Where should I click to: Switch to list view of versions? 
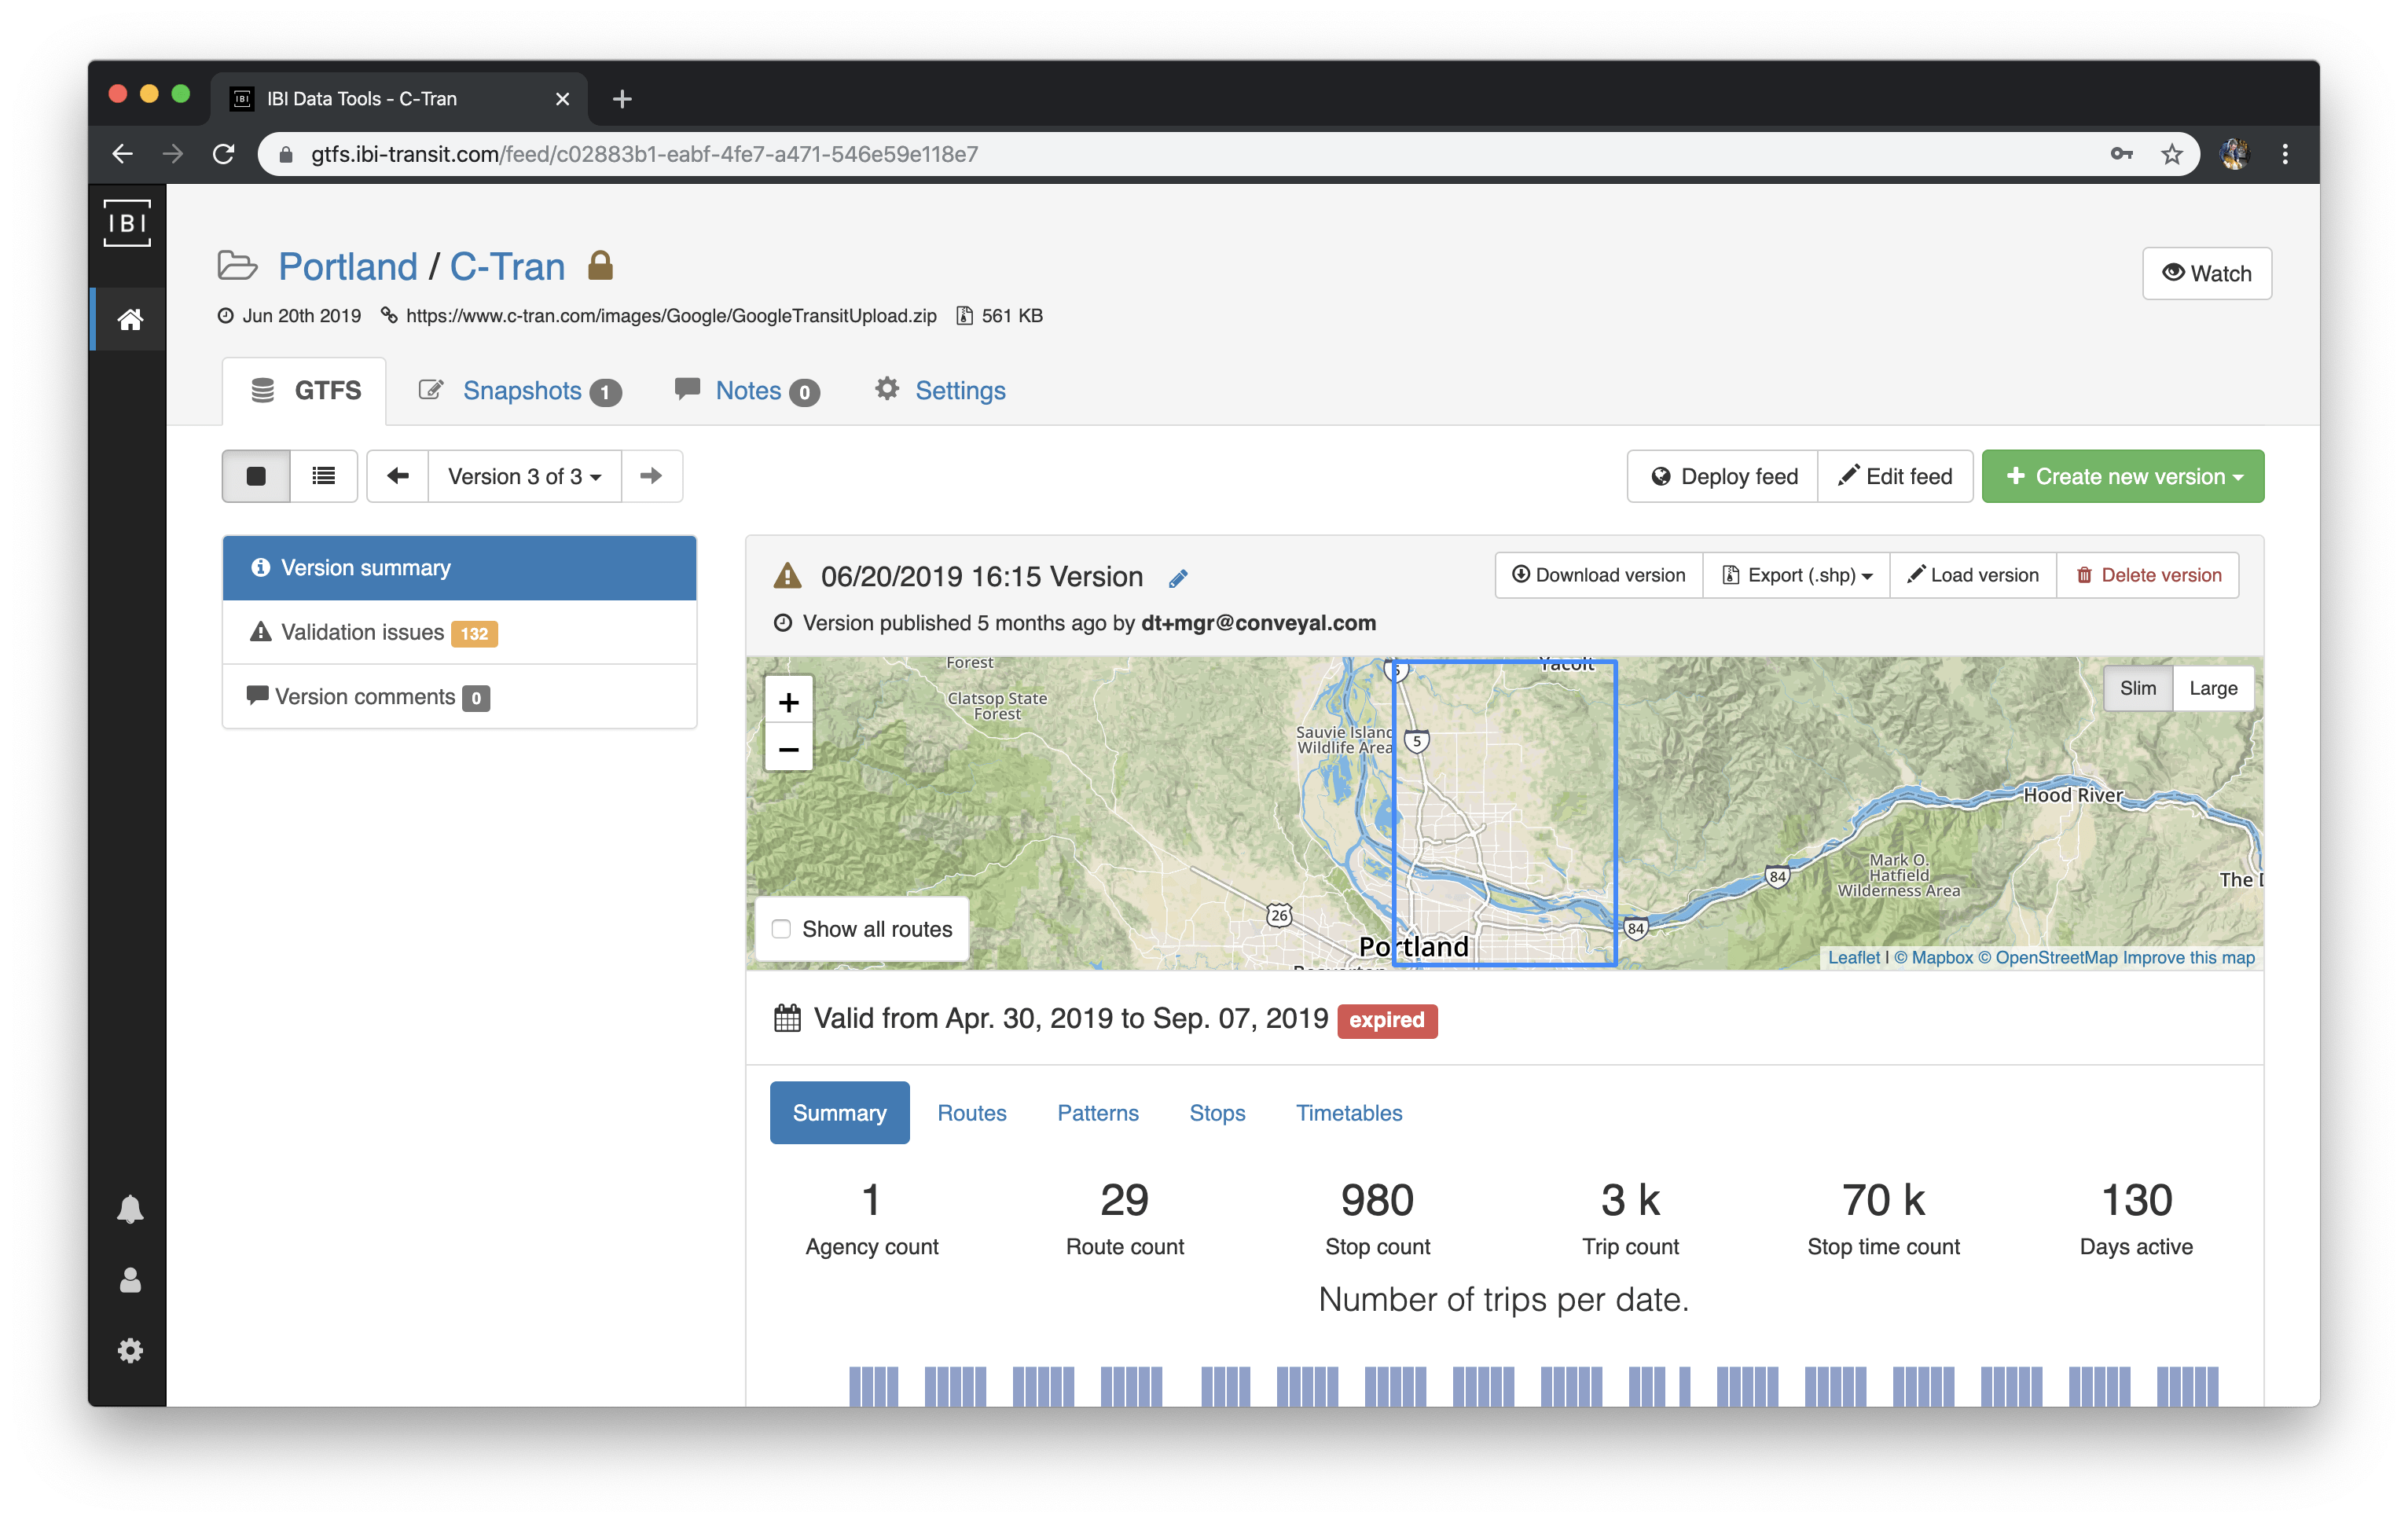[x=323, y=476]
